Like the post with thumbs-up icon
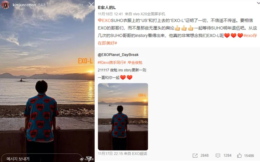 click(239, 155)
